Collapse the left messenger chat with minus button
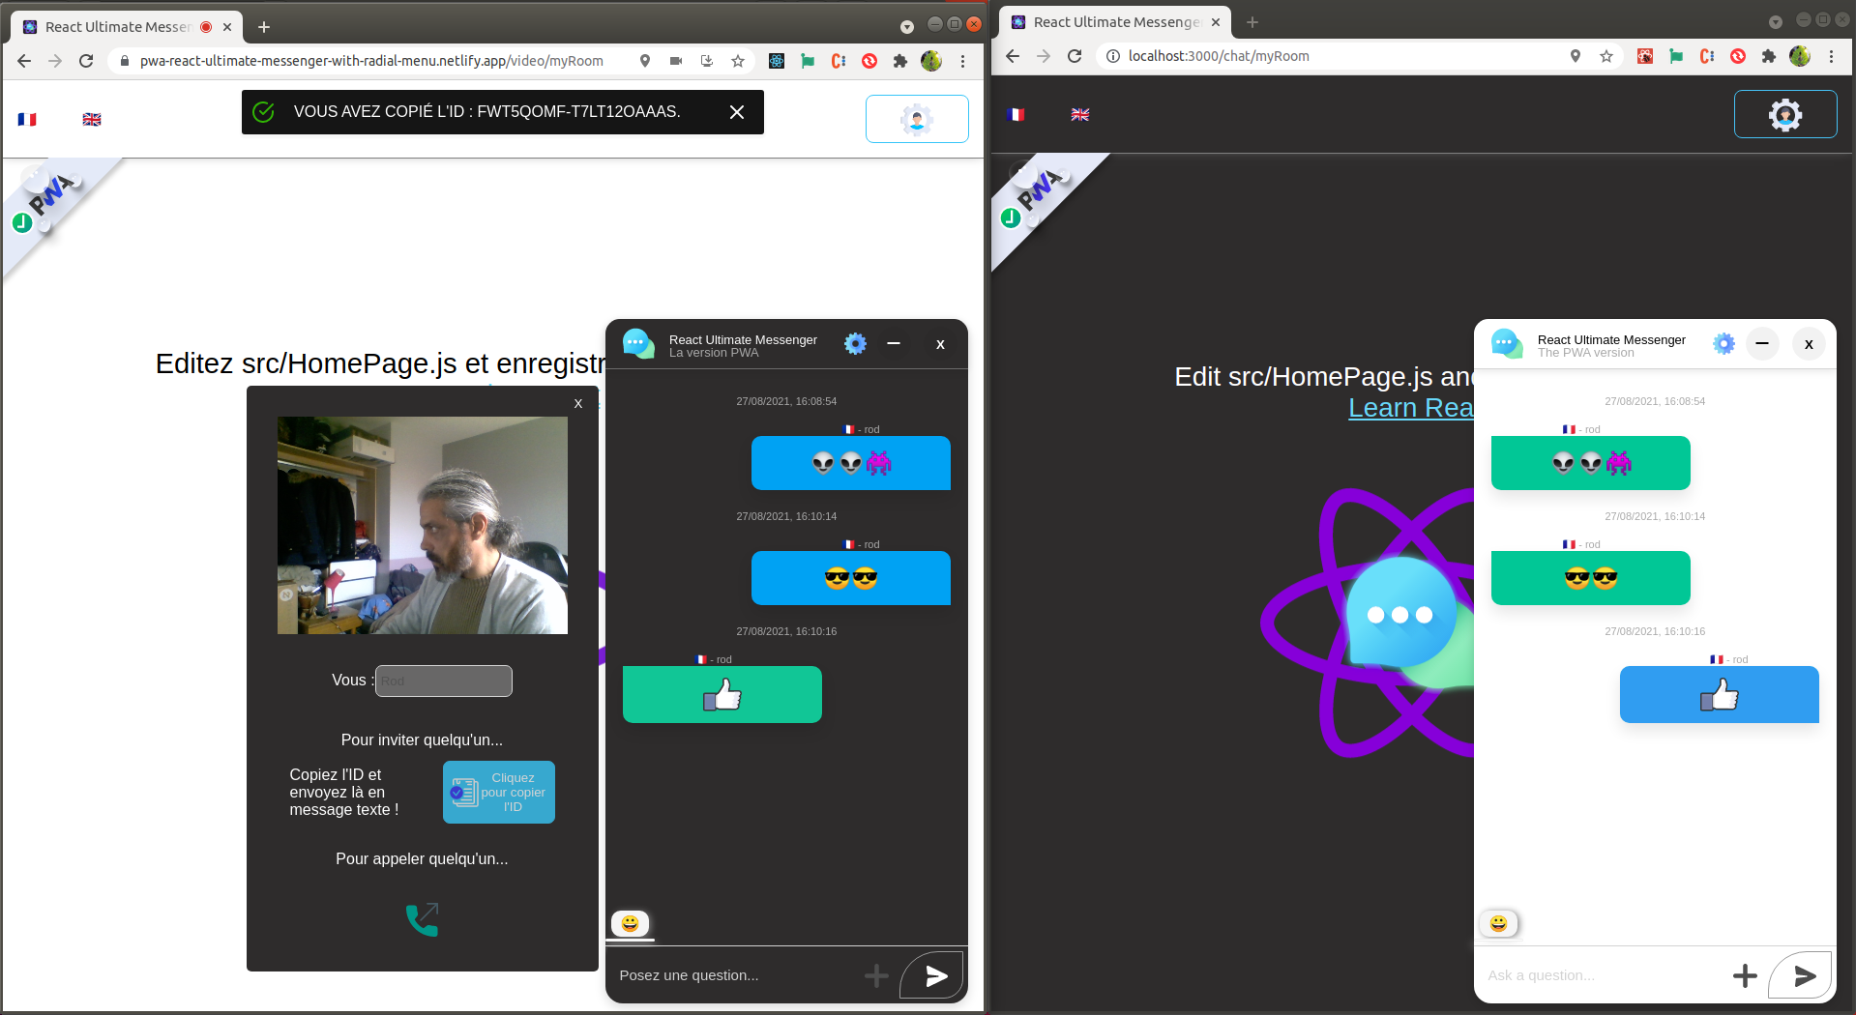The image size is (1856, 1015). point(894,344)
